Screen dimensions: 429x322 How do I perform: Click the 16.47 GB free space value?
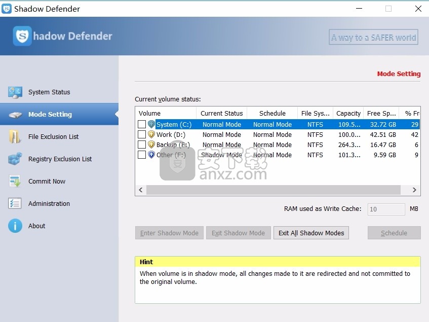pyautogui.click(x=383, y=145)
